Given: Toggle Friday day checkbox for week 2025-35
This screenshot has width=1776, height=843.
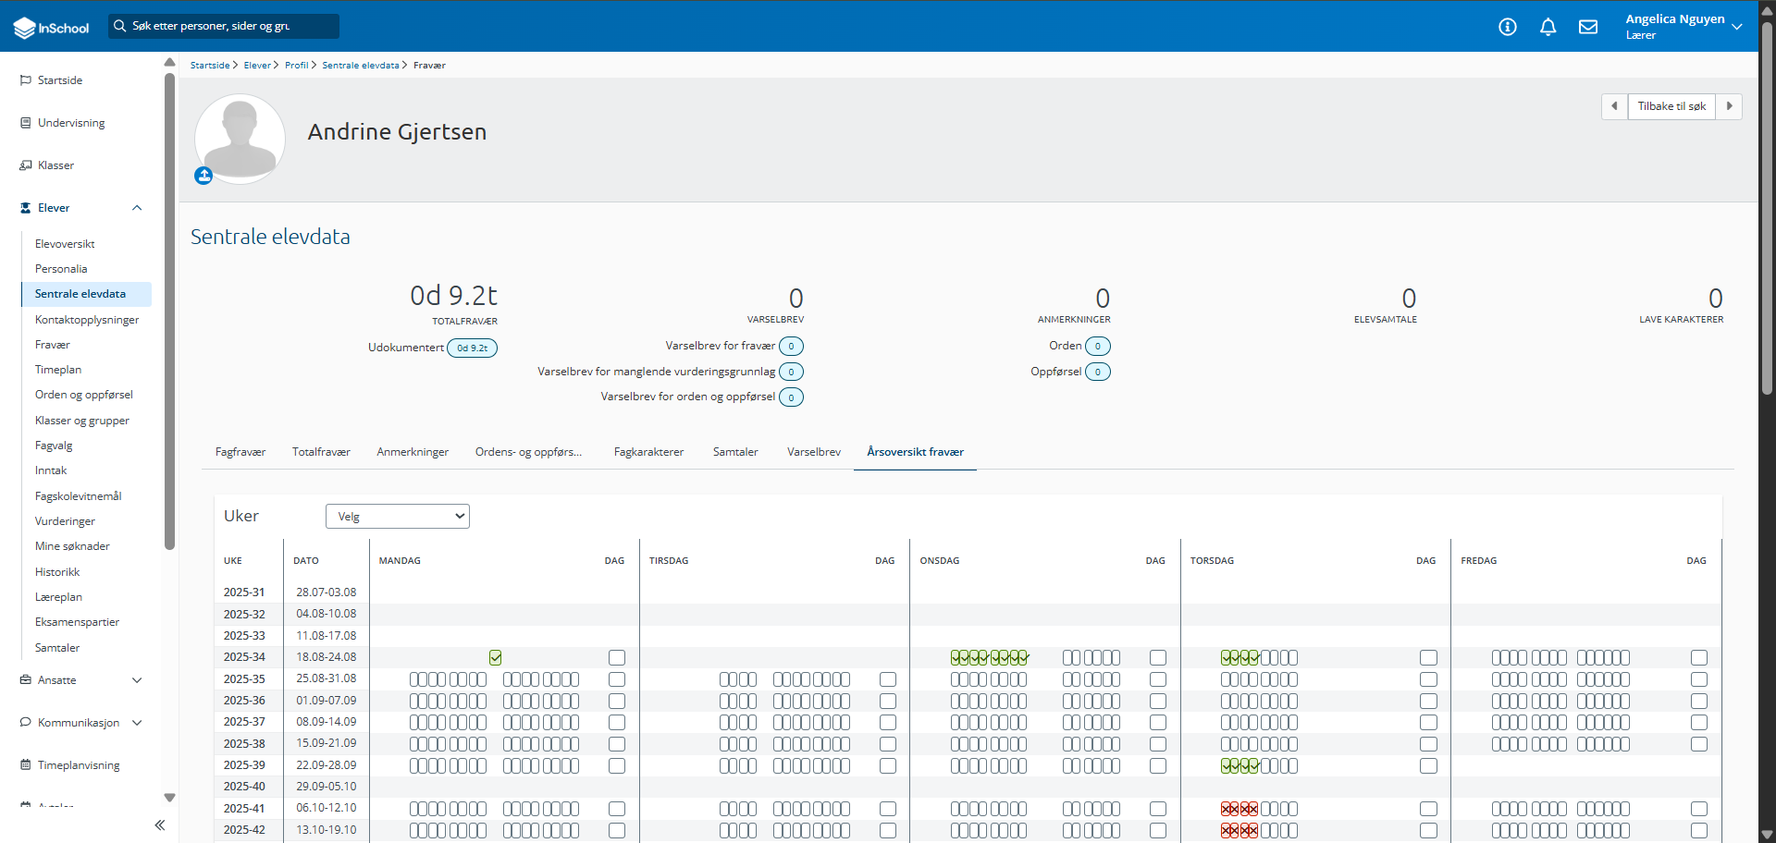Looking at the screenshot, I should [1699, 679].
